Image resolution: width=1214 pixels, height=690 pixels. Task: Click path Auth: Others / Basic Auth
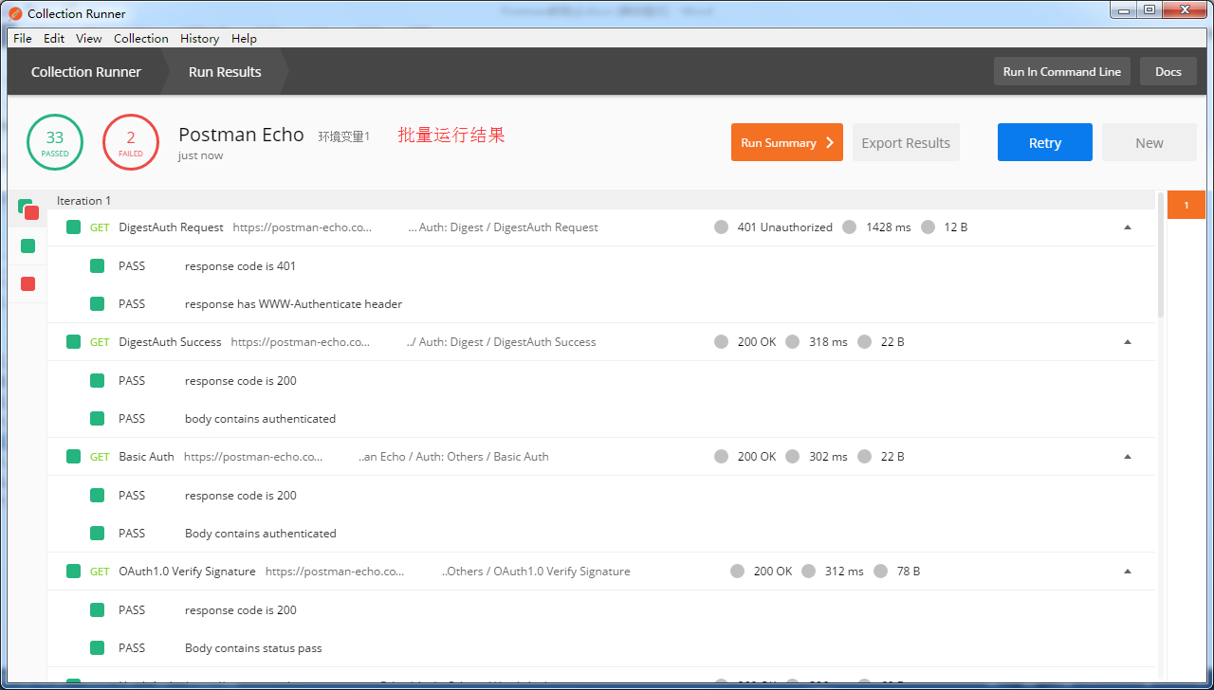(454, 457)
